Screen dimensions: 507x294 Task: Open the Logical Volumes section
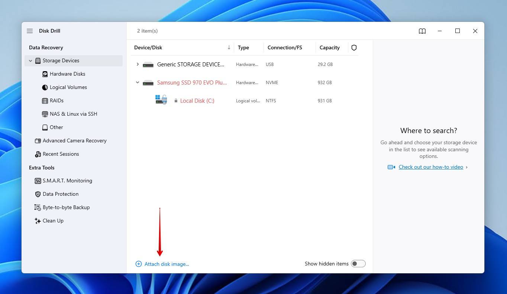coord(68,87)
